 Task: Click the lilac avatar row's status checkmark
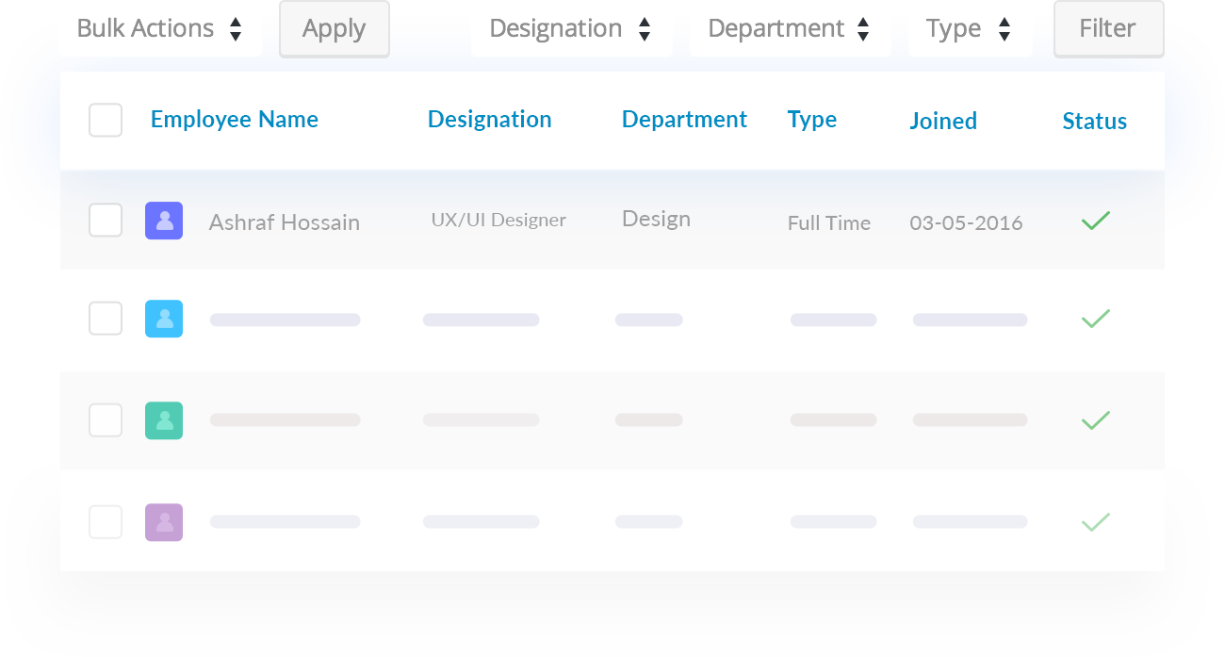pos(1095,522)
